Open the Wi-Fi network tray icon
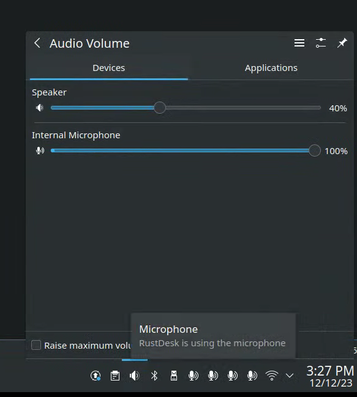The image size is (357, 397). [272, 376]
